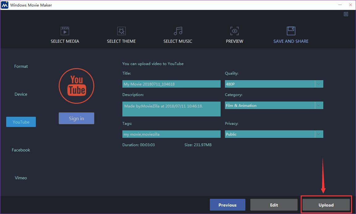Click the Tags input field
356x214 pixels.
(172, 134)
